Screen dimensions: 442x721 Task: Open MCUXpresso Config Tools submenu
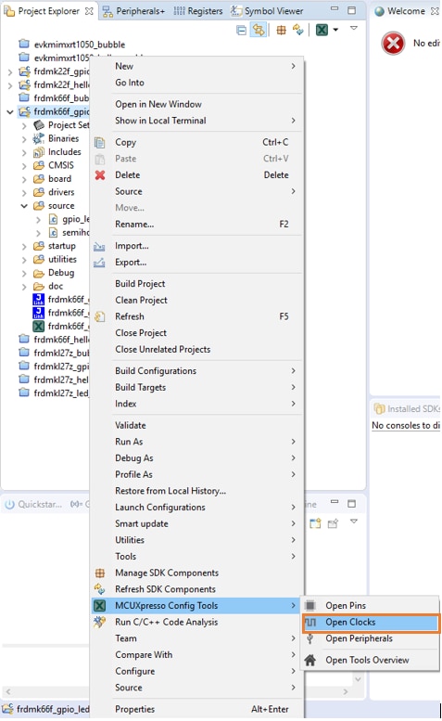[x=196, y=606]
